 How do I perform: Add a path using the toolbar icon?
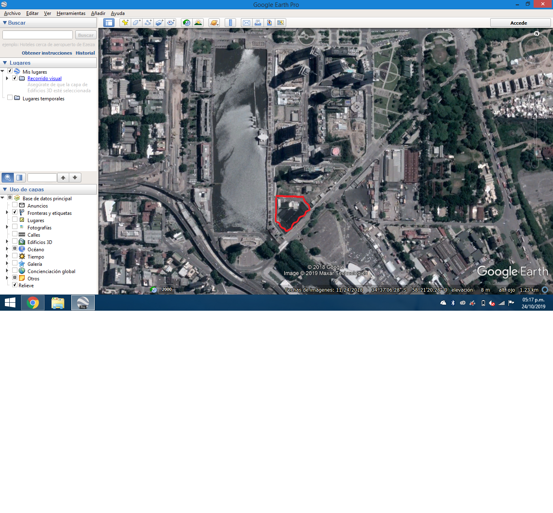(x=148, y=23)
